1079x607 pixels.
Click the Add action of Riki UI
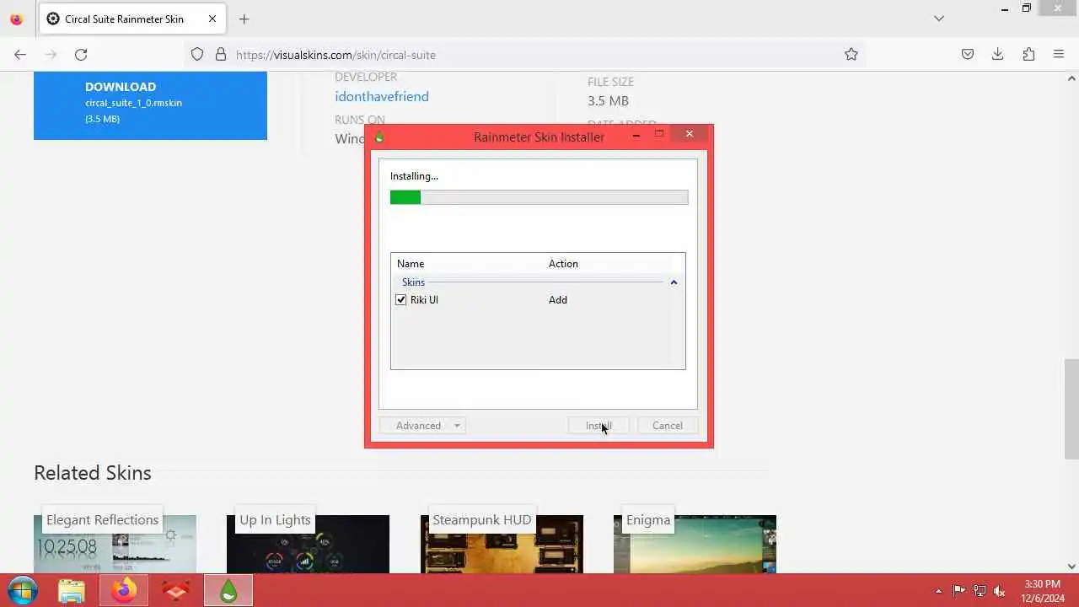[x=558, y=299]
